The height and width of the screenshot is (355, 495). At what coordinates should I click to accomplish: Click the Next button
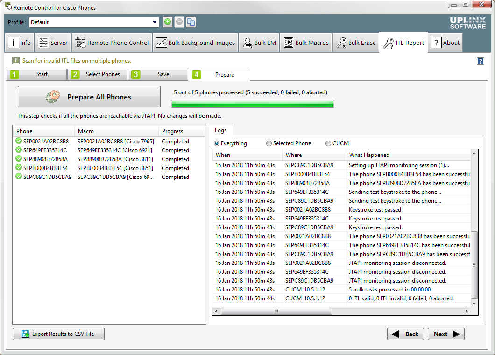coord(446,334)
